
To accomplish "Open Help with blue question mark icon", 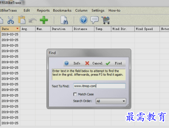I will (x=83, y=20).
